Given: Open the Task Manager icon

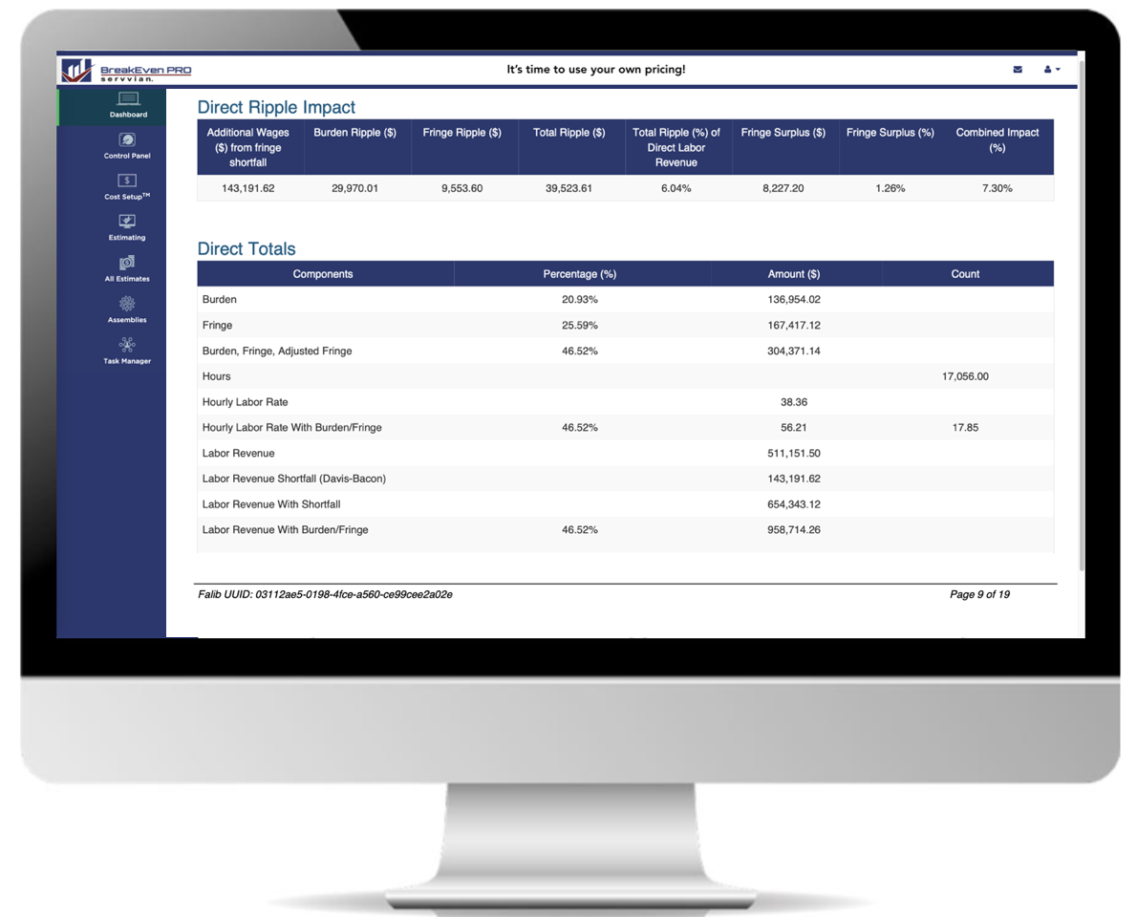Looking at the screenshot, I should (127, 345).
